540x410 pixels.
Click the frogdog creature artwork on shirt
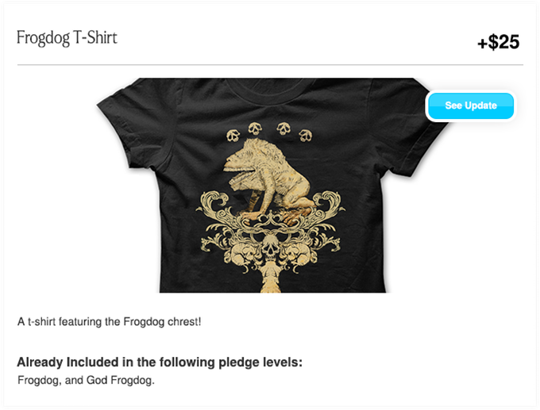pyautogui.click(x=268, y=181)
